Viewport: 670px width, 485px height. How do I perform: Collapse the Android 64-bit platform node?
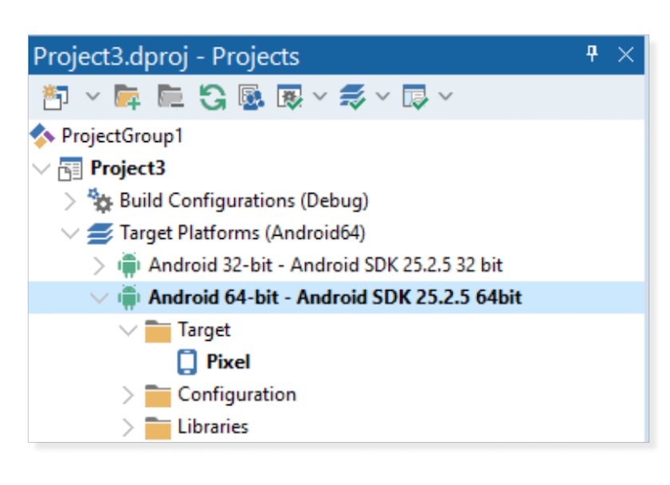pos(99,298)
